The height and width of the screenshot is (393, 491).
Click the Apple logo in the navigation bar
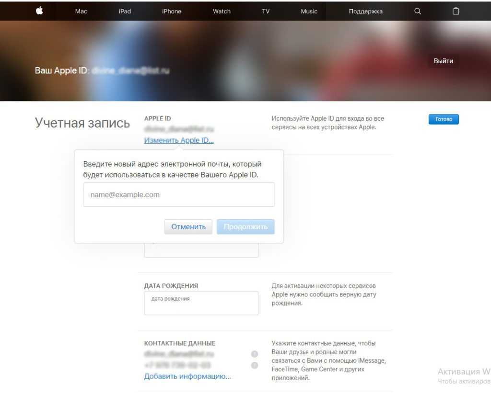[39, 11]
